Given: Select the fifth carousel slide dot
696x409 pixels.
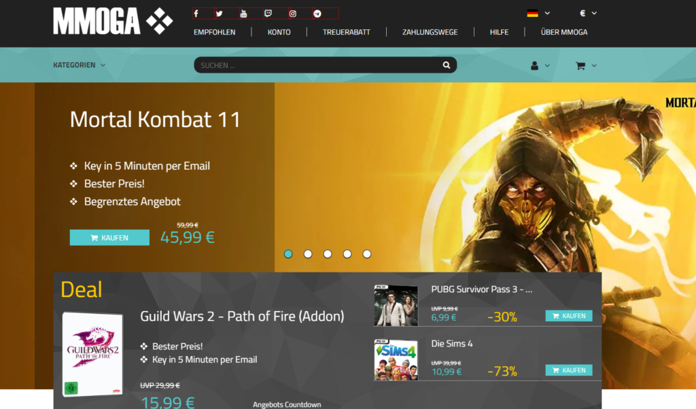Looking at the screenshot, I should click(x=366, y=253).
